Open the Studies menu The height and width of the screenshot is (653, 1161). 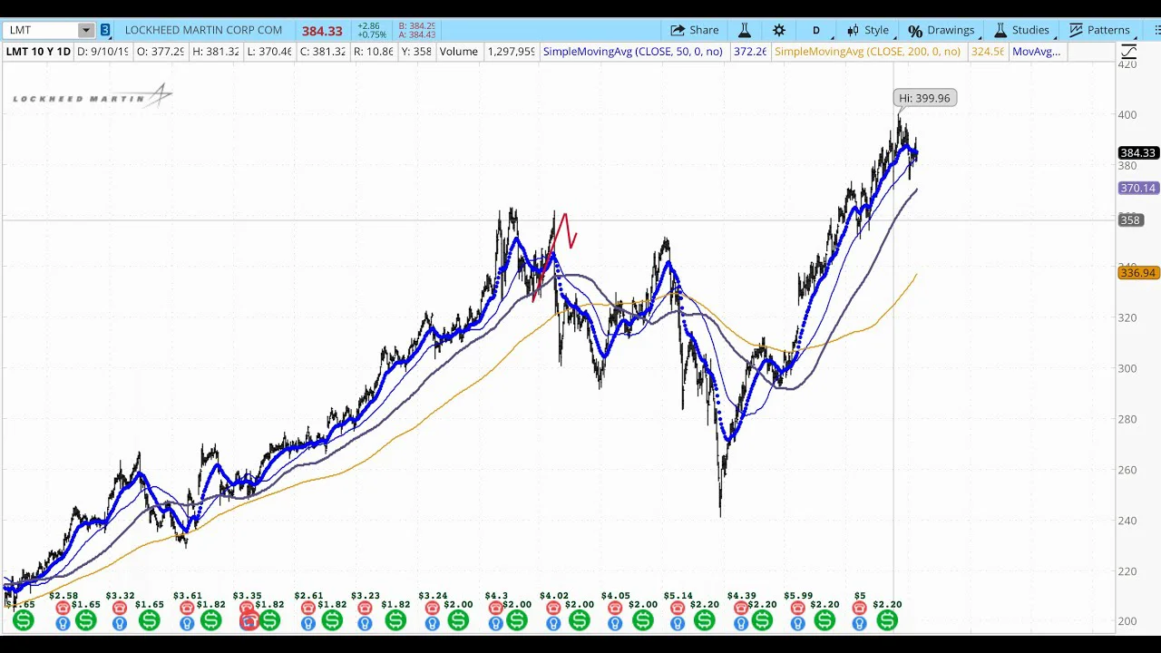(x=1021, y=30)
